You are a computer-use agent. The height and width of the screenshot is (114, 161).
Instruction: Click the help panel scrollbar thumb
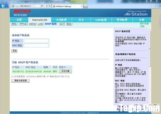150,49
